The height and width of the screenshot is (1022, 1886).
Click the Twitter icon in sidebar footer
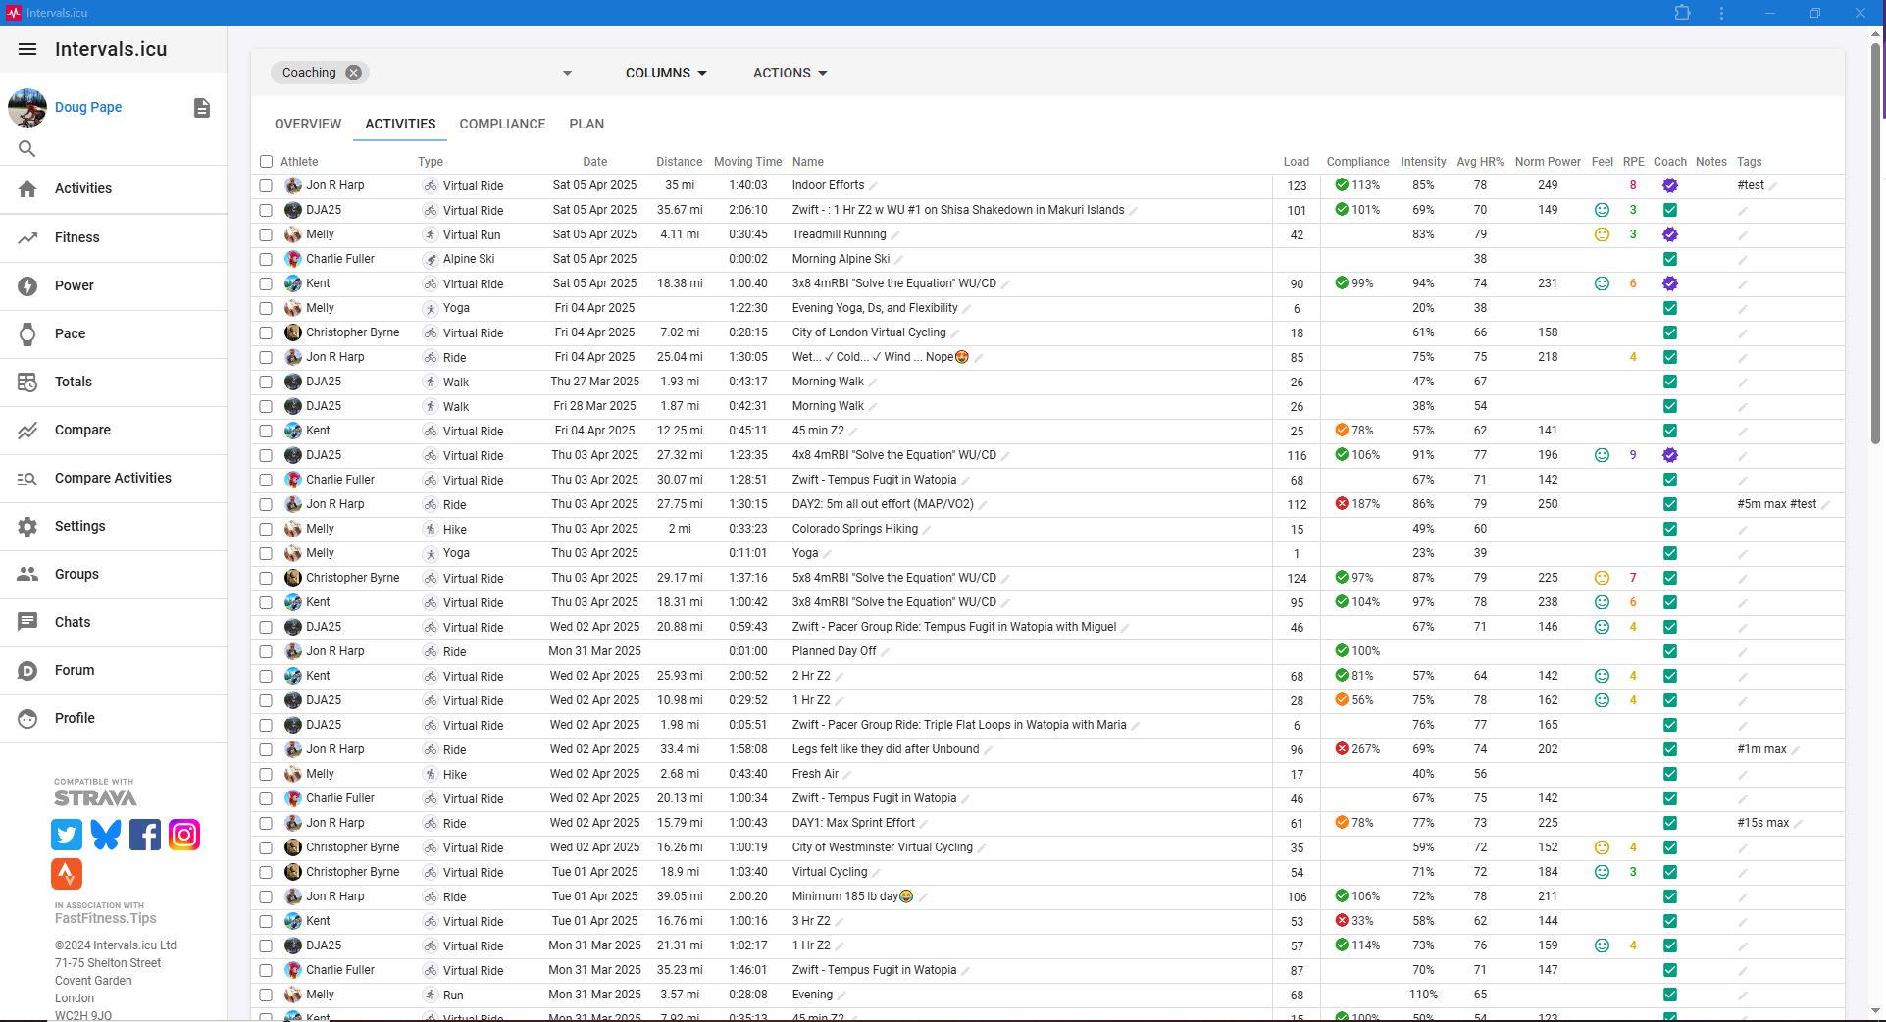click(x=67, y=835)
